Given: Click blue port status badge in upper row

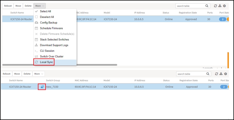Looking at the screenshot, I should [223, 19].
